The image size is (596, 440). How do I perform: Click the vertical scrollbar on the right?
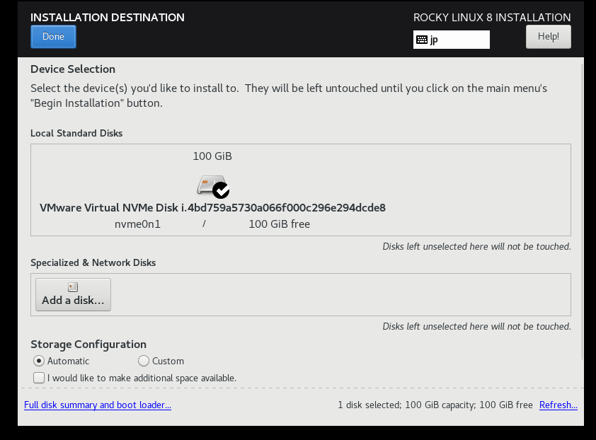click(x=582, y=212)
